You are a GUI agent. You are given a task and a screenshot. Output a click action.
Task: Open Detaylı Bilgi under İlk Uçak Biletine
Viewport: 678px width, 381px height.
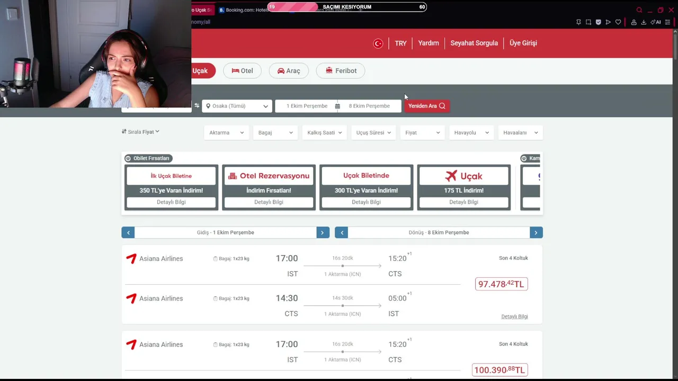[171, 202]
